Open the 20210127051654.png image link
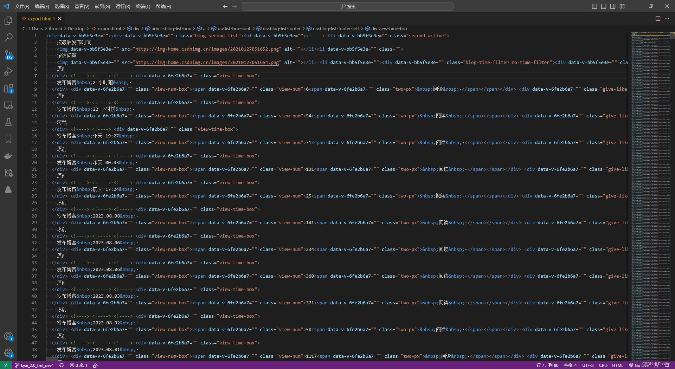This screenshot has width=675, height=369. click(x=207, y=63)
